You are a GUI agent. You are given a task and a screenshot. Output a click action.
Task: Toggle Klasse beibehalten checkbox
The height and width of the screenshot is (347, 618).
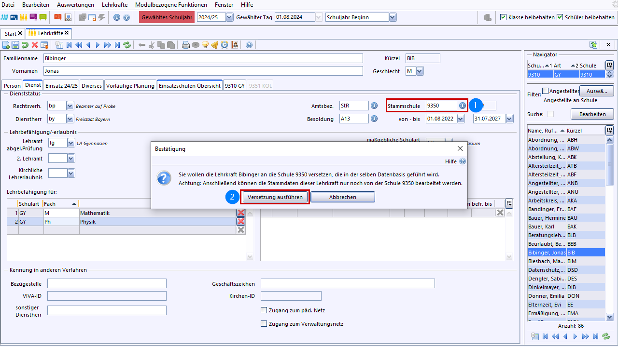(x=504, y=17)
